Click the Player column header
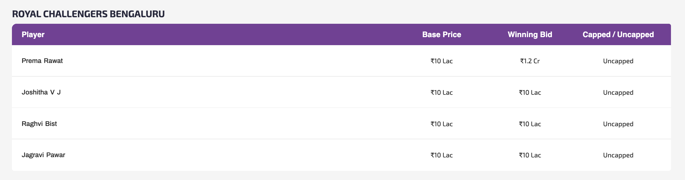 click(33, 35)
